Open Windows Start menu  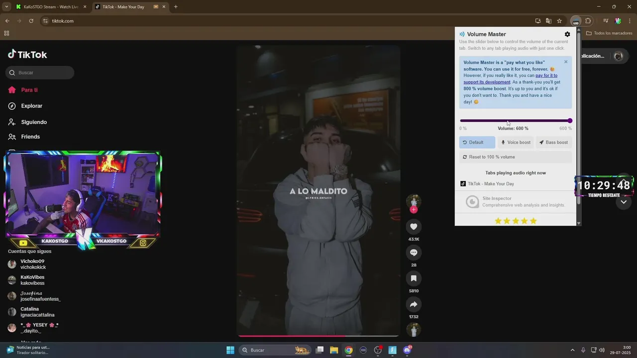[x=230, y=350]
